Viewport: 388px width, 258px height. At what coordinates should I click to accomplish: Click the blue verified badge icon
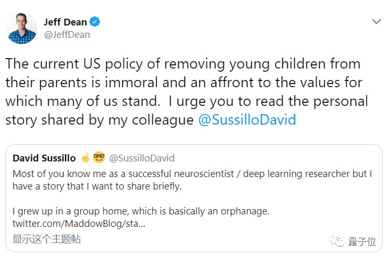click(95, 22)
